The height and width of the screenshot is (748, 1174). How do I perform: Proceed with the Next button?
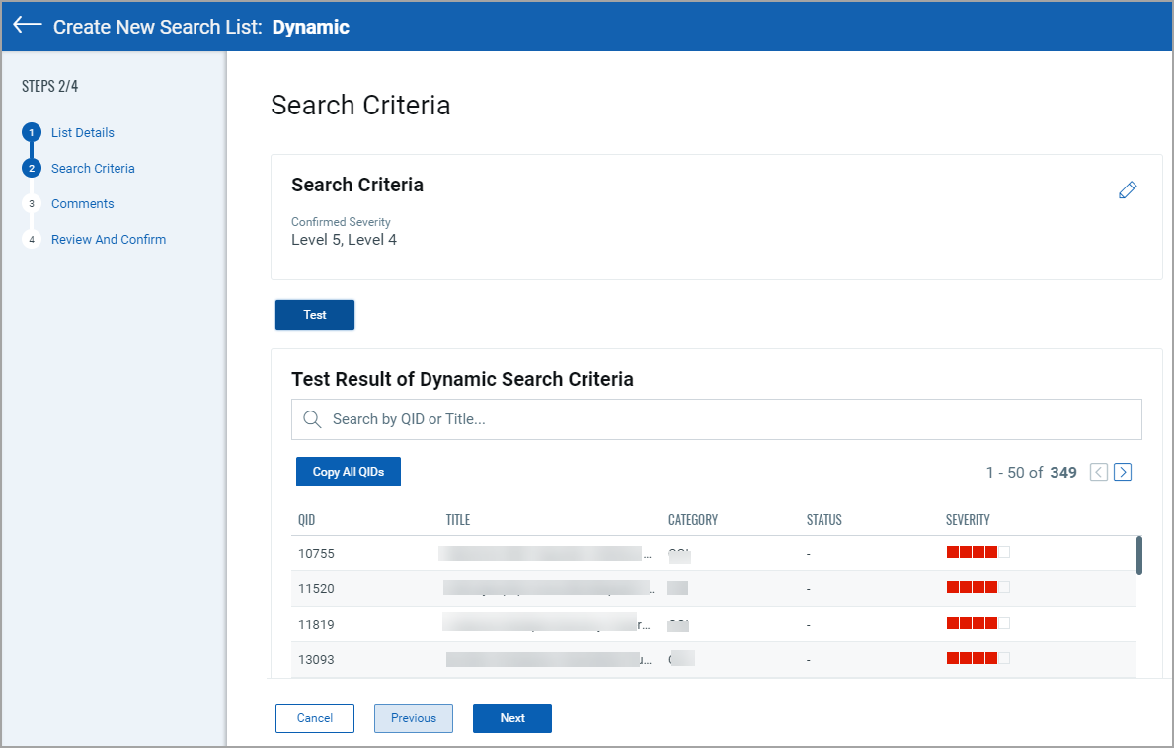(x=511, y=718)
